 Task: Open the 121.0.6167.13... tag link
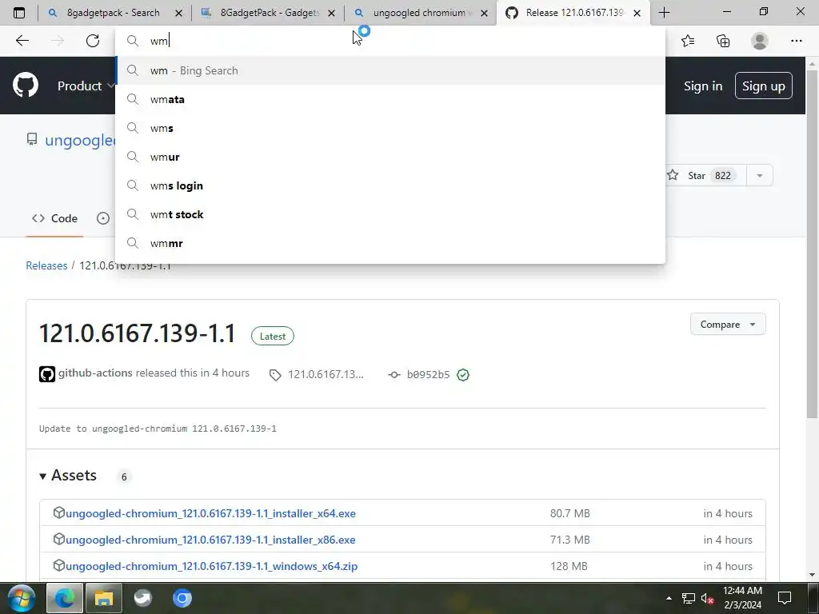coord(326,374)
